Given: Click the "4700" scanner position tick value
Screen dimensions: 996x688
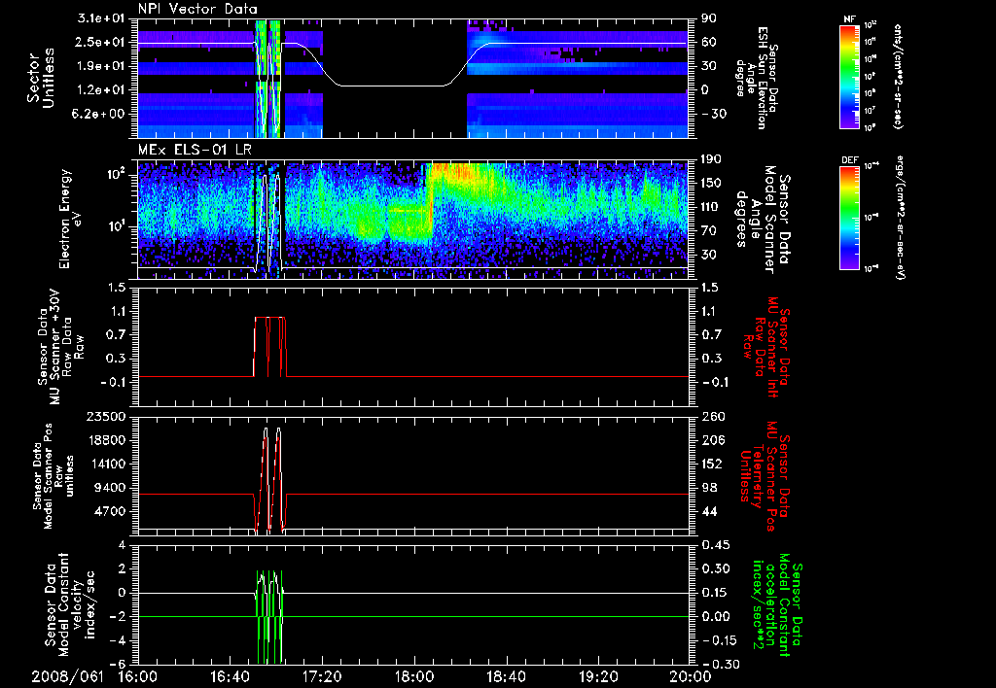Looking at the screenshot, I should click(x=109, y=511).
